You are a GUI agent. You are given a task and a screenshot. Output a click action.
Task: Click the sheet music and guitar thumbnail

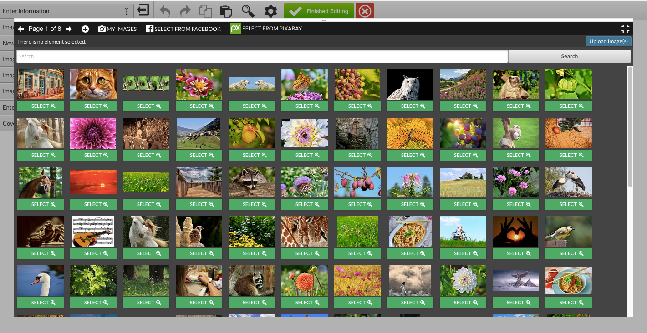(93, 232)
